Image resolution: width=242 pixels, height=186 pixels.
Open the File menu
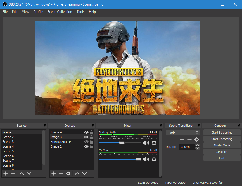click(x=5, y=12)
